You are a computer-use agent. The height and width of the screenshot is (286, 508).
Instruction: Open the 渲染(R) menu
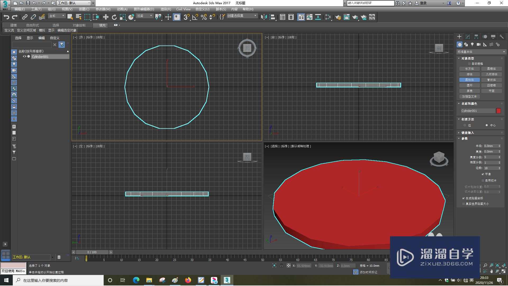click(166, 9)
